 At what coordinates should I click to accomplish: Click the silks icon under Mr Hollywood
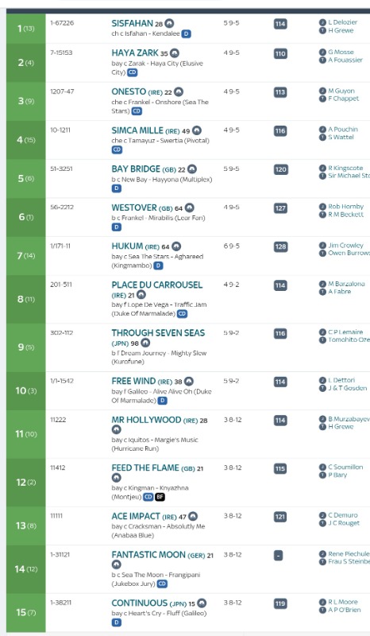click(116, 429)
